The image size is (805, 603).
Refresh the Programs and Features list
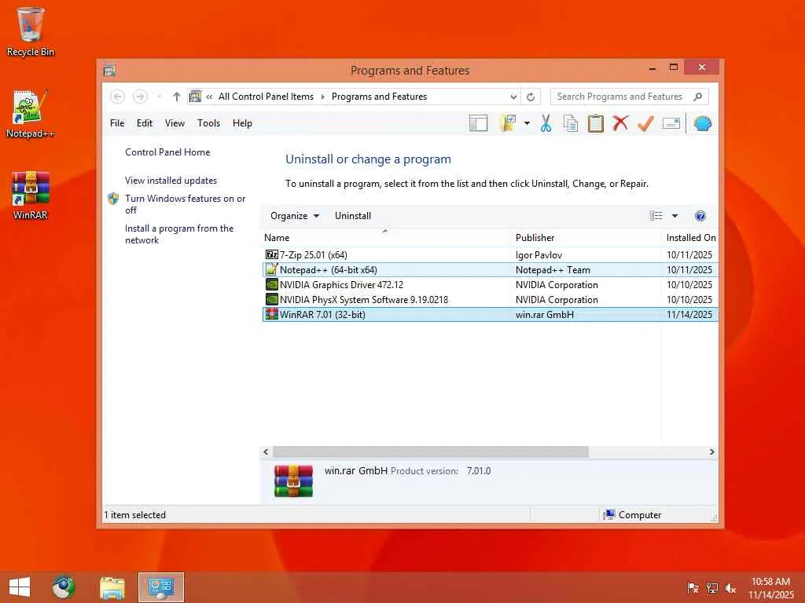[531, 97]
